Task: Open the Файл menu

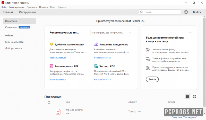Action: tap(4, 7)
